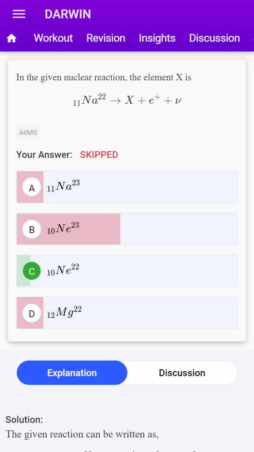Click the nuclear reaction equation

127,101
